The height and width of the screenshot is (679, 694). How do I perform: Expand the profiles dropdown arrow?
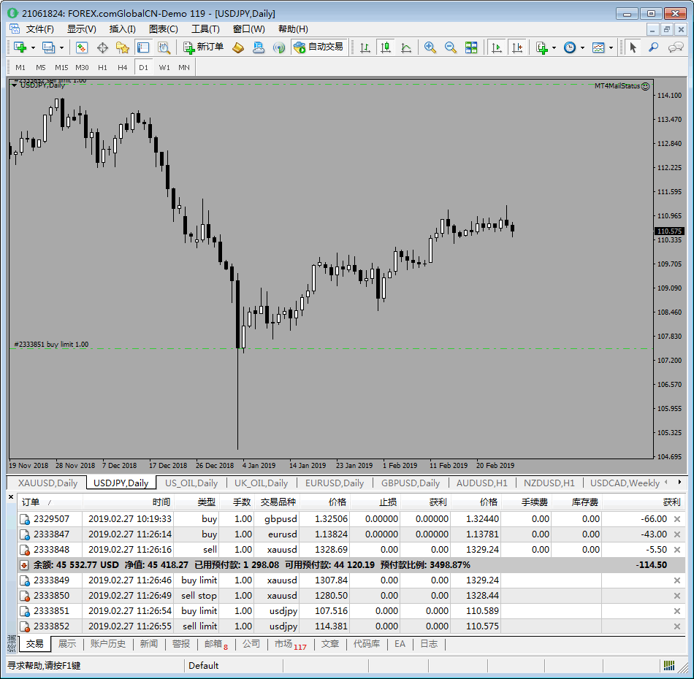pos(61,47)
